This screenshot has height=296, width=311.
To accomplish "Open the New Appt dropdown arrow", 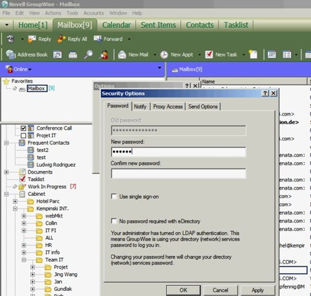I will [200, 55].
